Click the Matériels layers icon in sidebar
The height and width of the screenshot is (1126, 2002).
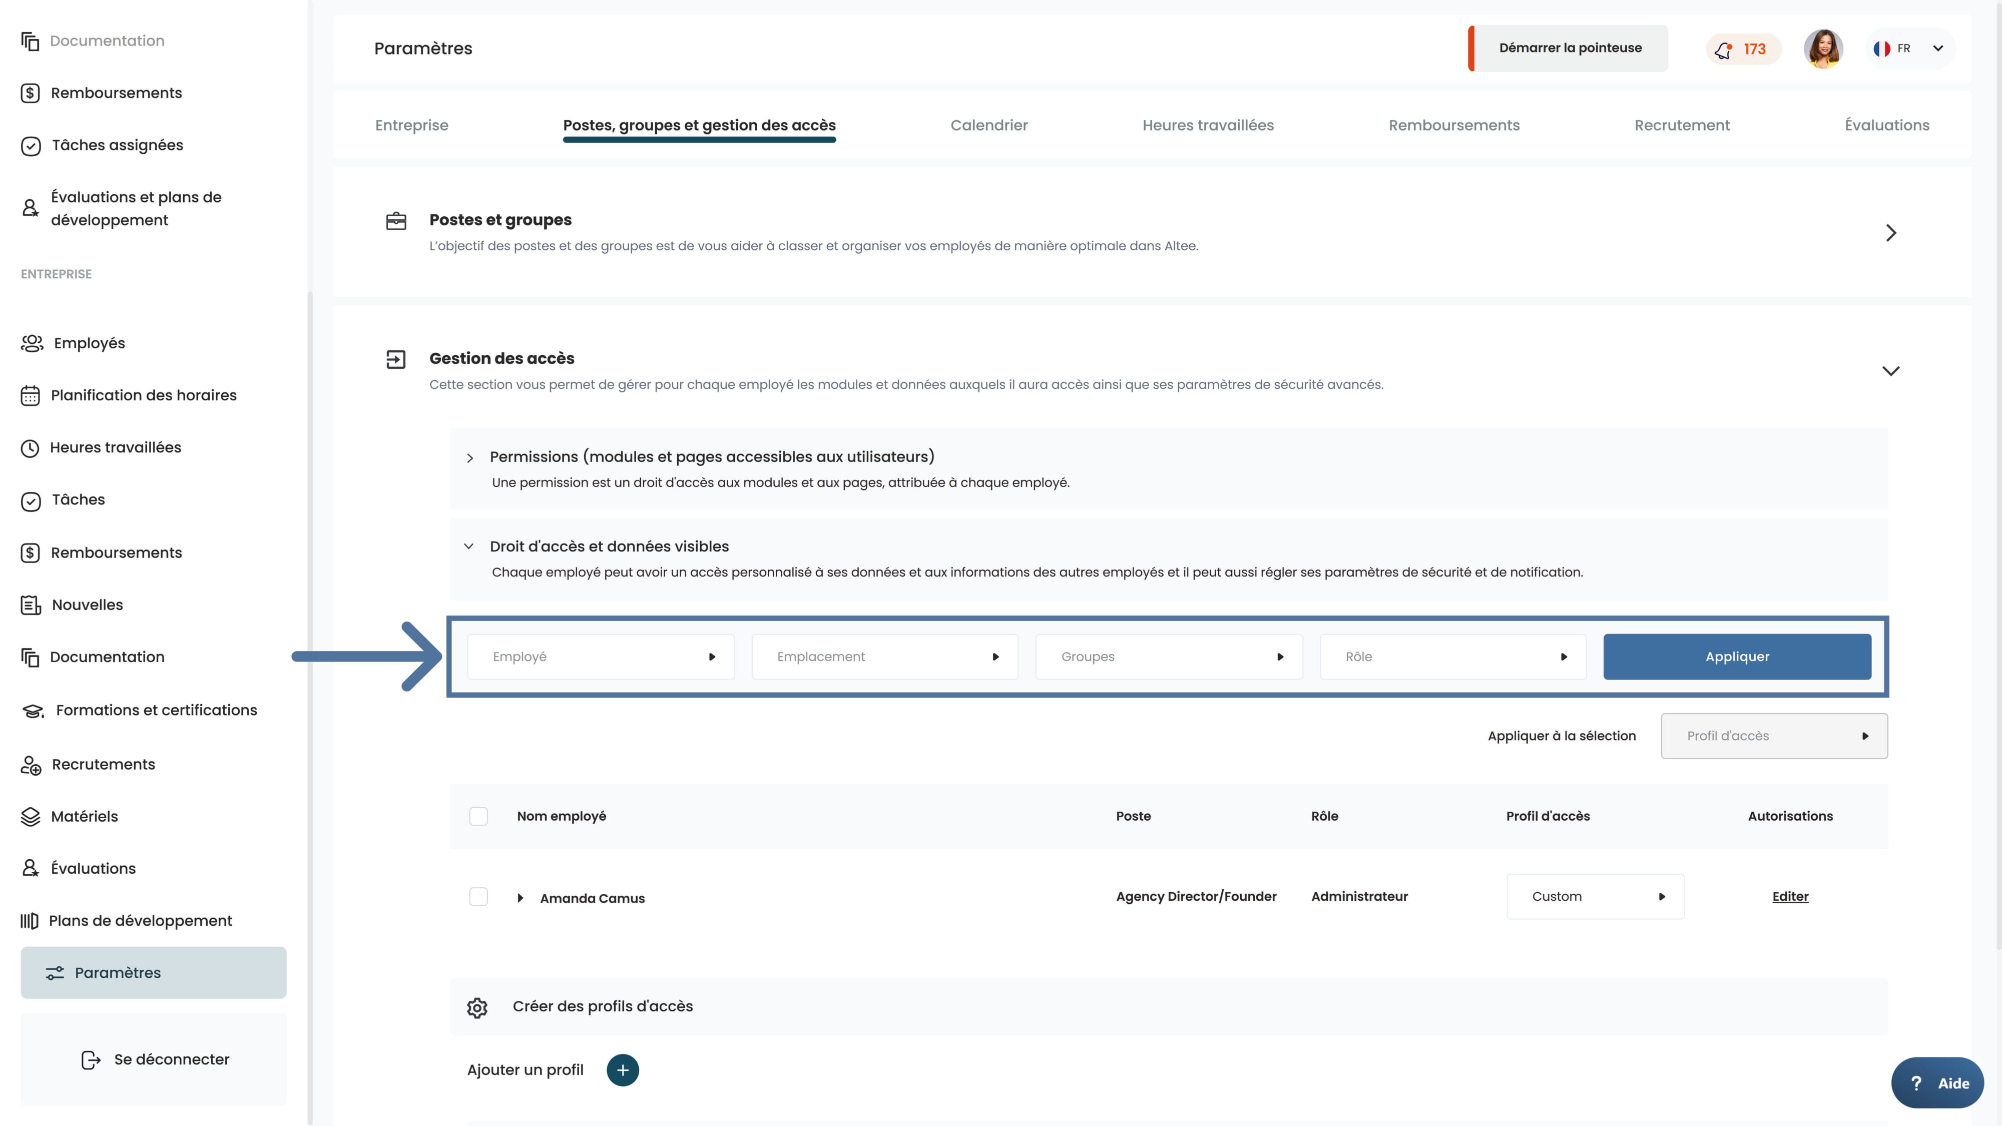pos(31,817)
